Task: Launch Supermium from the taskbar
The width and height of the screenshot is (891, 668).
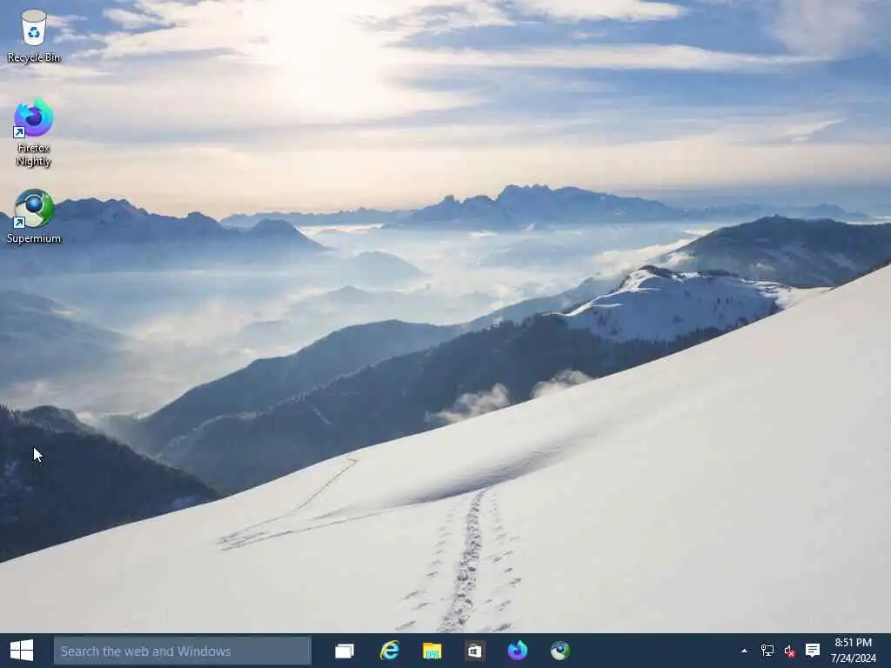Action: pos(559,651)
